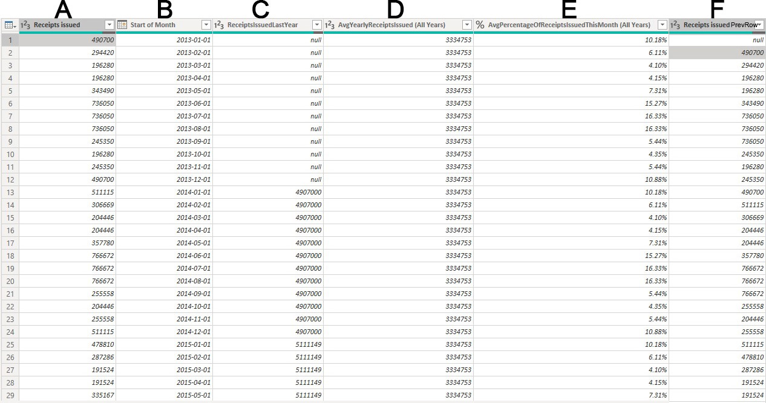This screenshot has width=766, height=403.
Task: Click the date type icon for Start of Month
Action: tap(122, 25)
